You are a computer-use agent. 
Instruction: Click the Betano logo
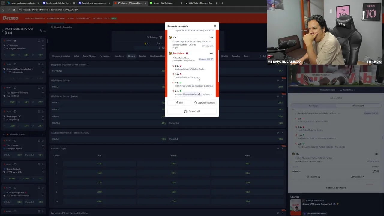click(x=10, y=18)
